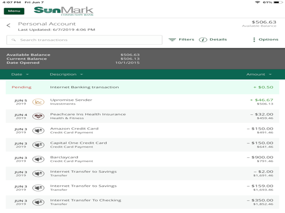Viewport: 285px width, 213px height.
Task: Click the JUN 4 2019 date
Action: coord(21,116)
